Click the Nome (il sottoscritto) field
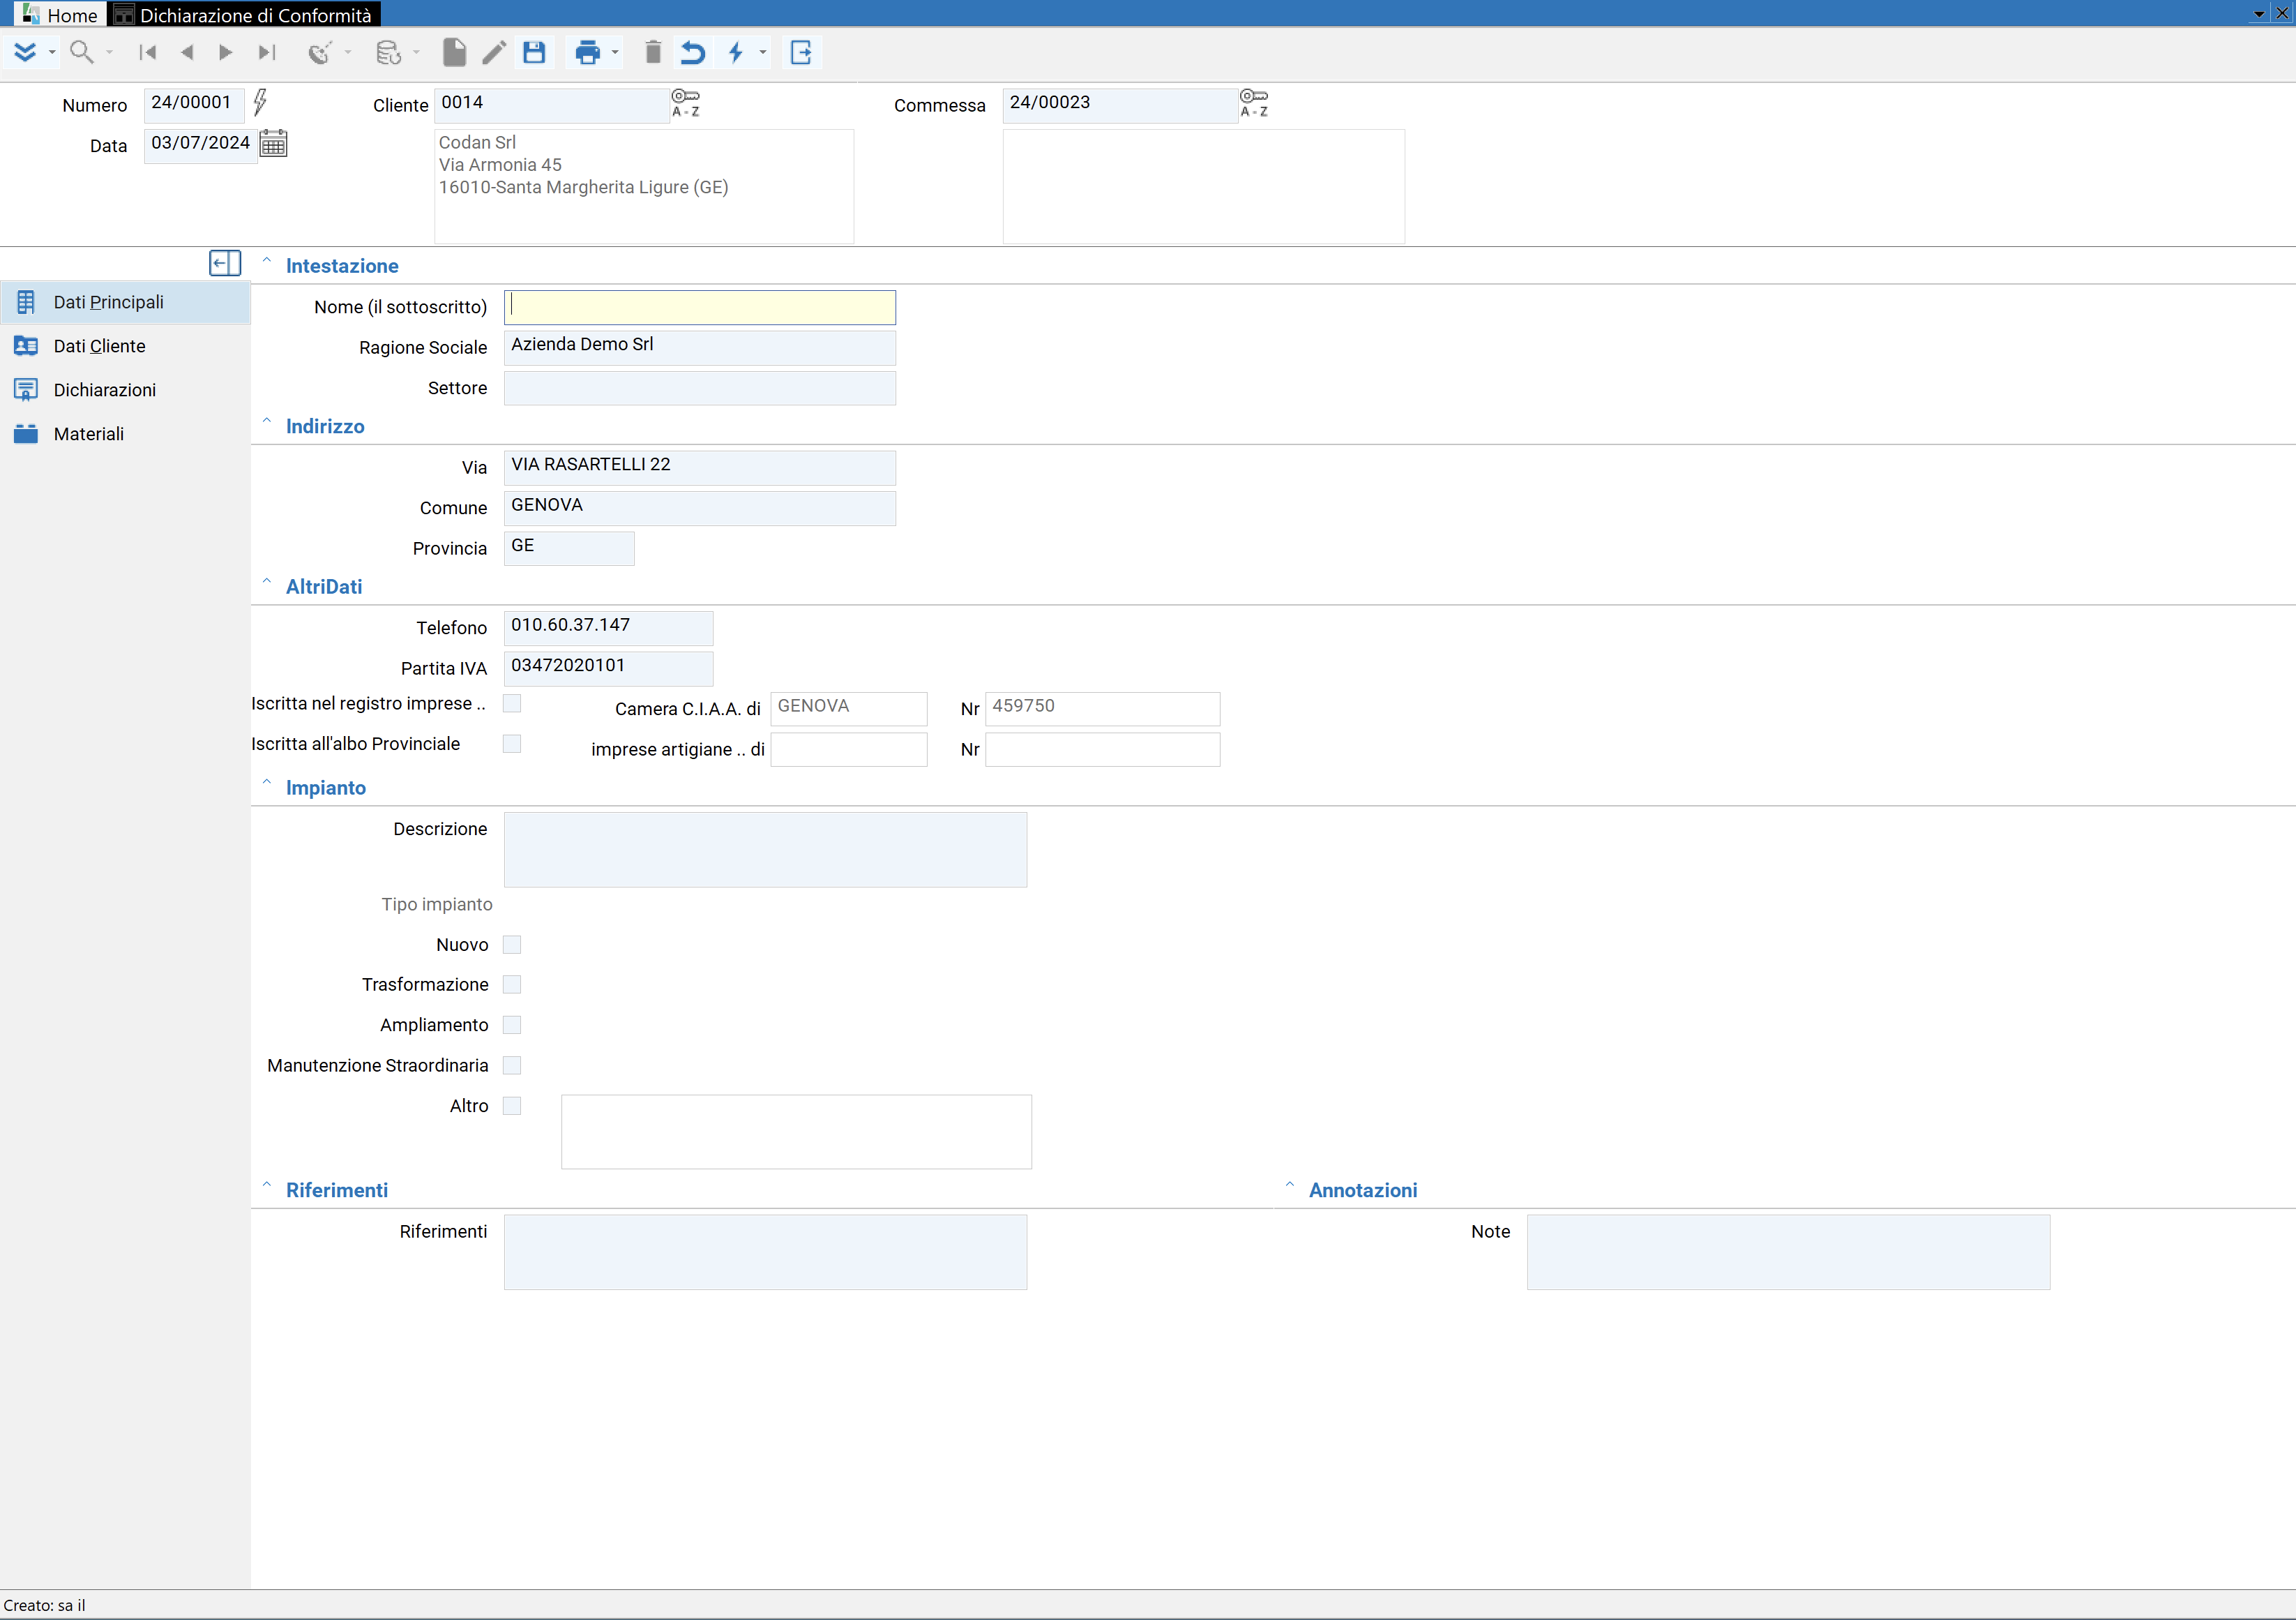The image size is (2296, 1620). tap(700, 307)
